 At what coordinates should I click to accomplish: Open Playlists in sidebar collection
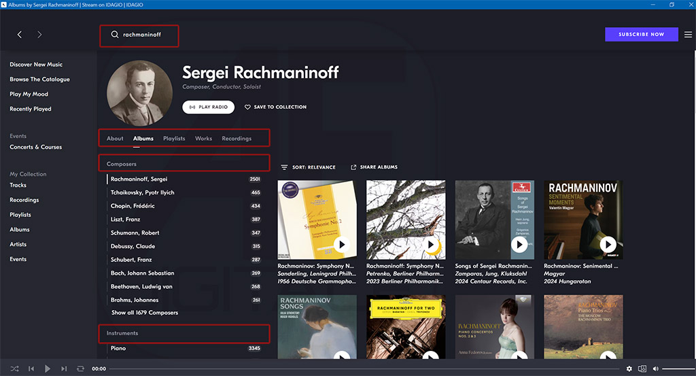pyautogui.click(x=20, y=214)
